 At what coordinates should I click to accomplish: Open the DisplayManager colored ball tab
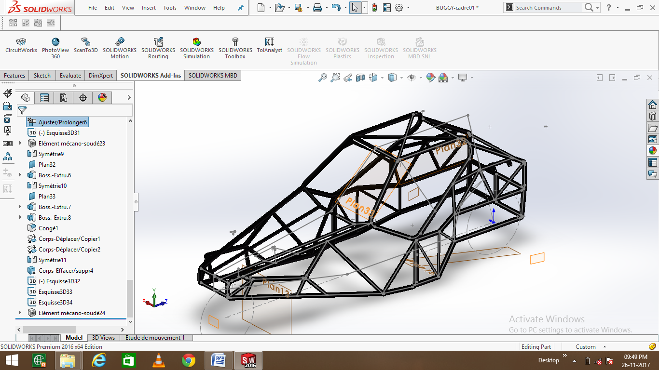[x=102, y=98]
